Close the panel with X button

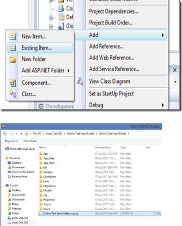pos(175,70)
